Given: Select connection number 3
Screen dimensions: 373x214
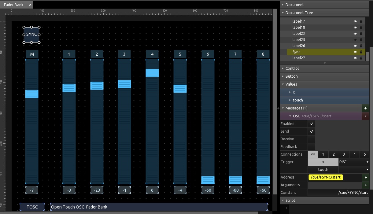Looking at the screenshot, I should click(x=344, y=154).
